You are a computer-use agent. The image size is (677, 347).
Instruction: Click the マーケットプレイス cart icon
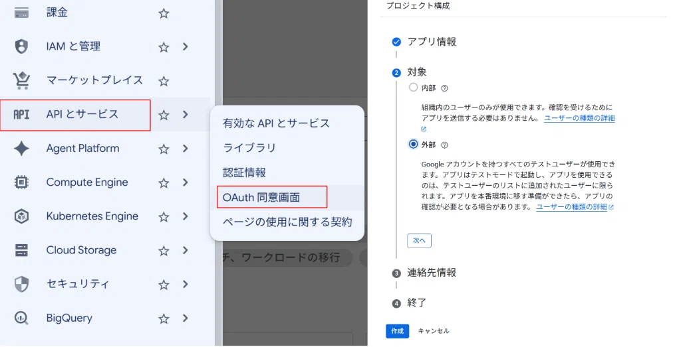[21, 80]
